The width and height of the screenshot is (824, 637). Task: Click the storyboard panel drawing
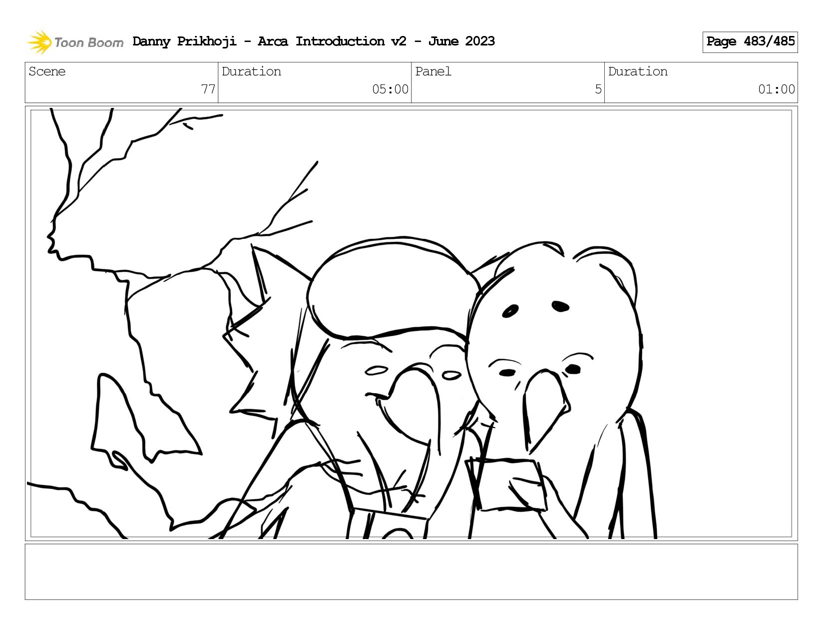click(411, 323)
